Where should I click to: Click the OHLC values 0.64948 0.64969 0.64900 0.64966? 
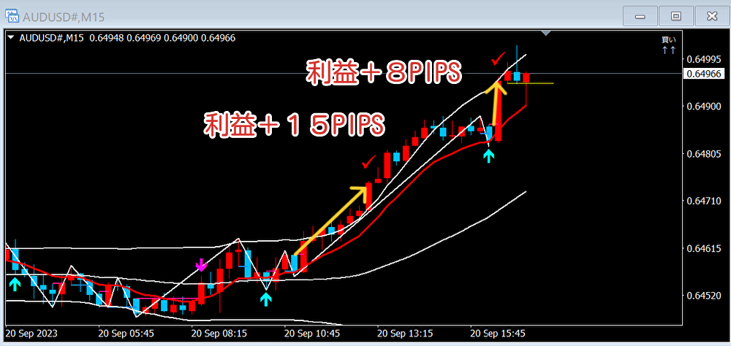pyautogui.click(x=163, y=38)
